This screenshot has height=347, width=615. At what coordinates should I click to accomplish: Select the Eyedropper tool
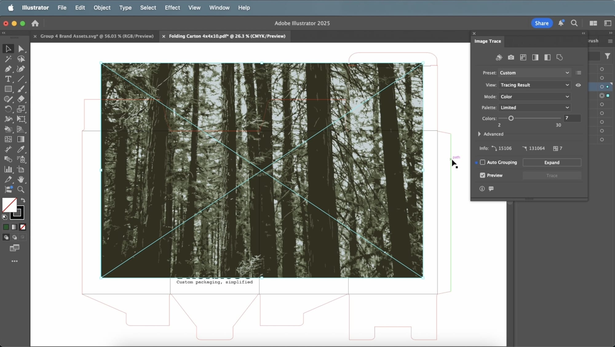coord(21,149)
